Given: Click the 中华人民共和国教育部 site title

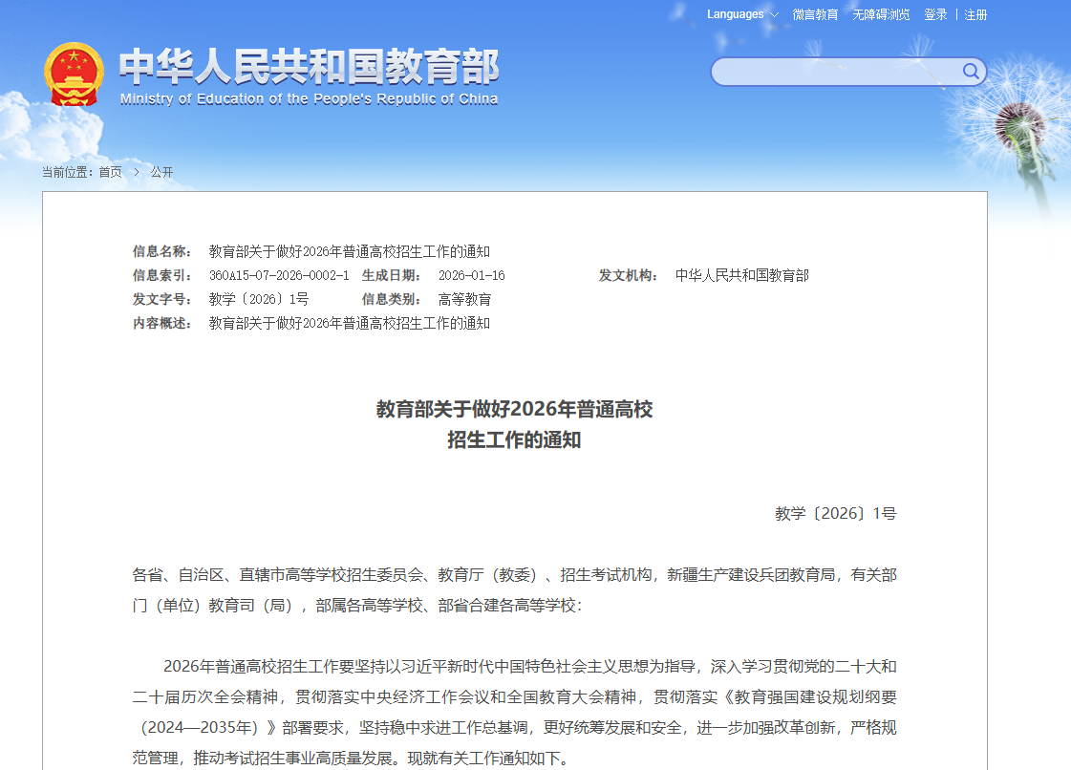Looking at the screenshot, I should coord(309,67).
